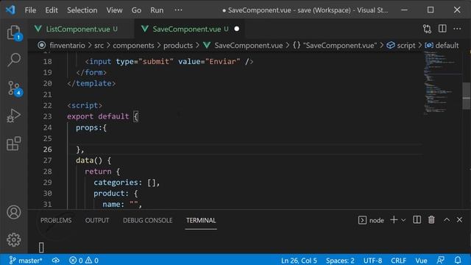The height and width of the screenshot is (265, 471).
Task: Maximize panel size with up chevron
Action: click(447, 220)
